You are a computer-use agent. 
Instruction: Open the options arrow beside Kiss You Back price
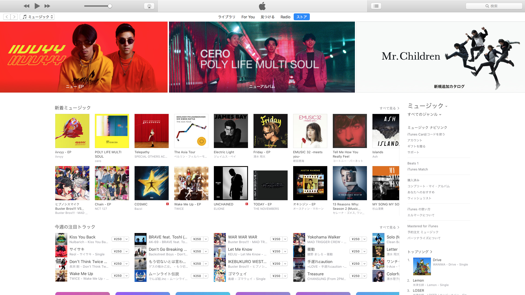click(x=127, y=239)
